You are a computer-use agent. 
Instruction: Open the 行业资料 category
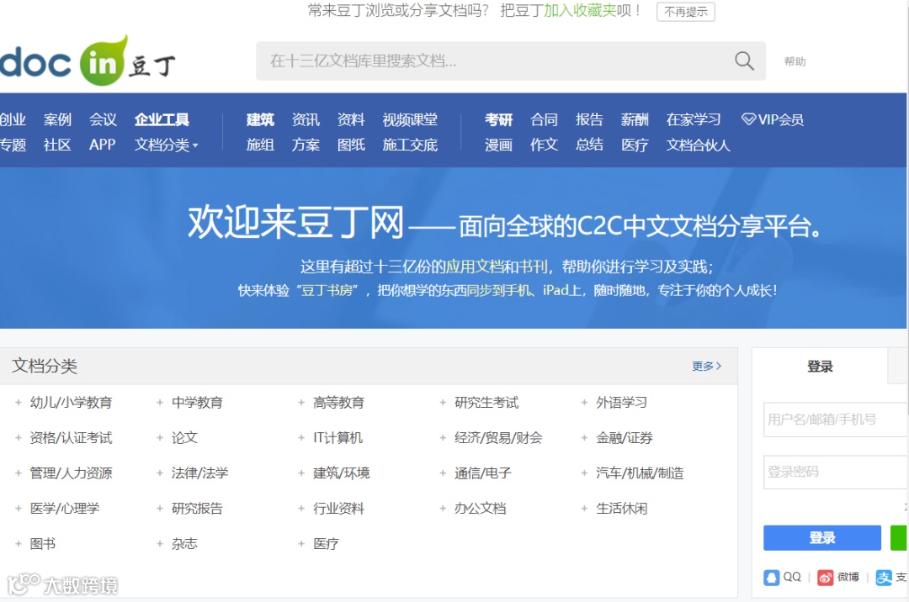coord(338,509)
